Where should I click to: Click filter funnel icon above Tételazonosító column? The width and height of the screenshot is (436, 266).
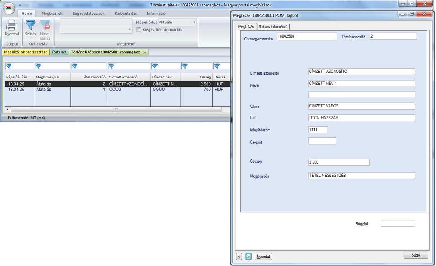pos(75,66)
